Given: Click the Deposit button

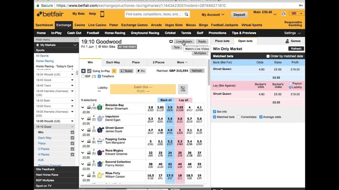Looking at the screenshot, I should (239, 15).
